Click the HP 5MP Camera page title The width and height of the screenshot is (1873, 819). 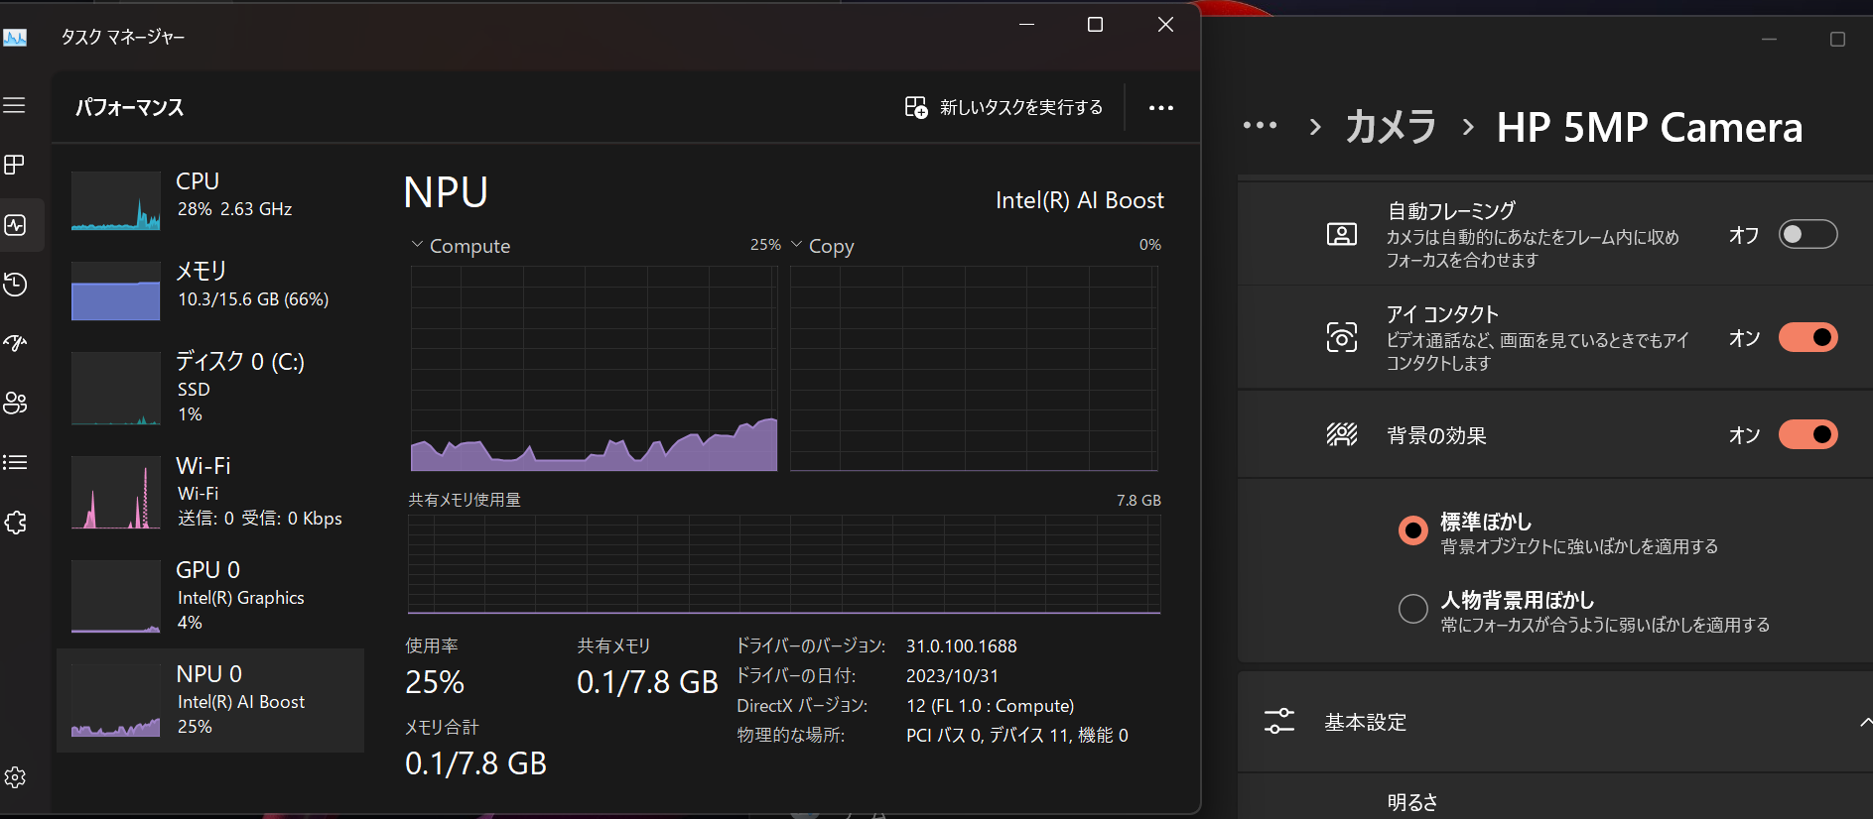[1650, 127]
